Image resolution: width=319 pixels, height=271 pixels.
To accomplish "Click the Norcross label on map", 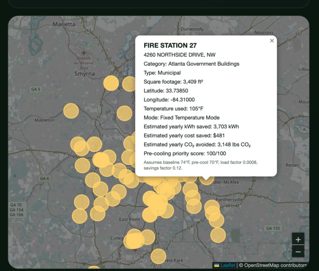I will pyautogui.click(x=264, y=33).
